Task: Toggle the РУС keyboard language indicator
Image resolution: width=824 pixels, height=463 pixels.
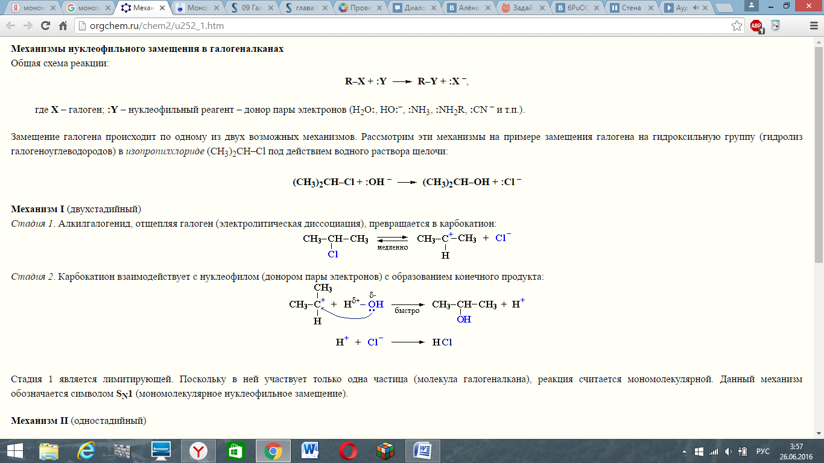Action: click(763, 451)
